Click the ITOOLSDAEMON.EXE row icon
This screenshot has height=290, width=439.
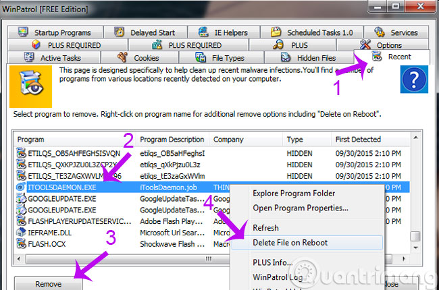[x=22, y=187]
